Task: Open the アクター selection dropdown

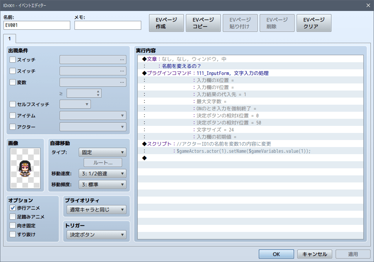Action: [93, 127]
